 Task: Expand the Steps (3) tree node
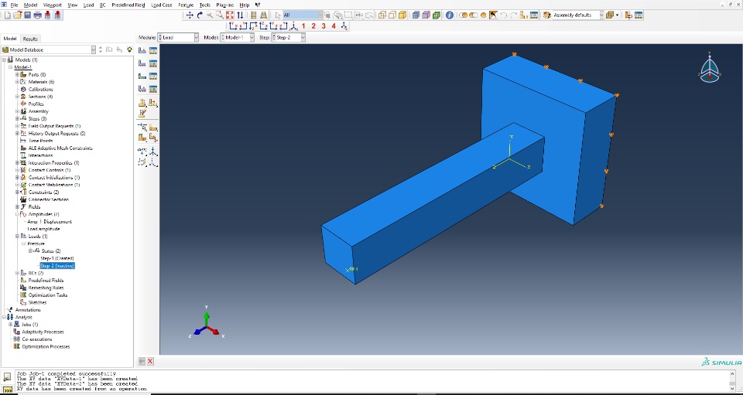17,119
